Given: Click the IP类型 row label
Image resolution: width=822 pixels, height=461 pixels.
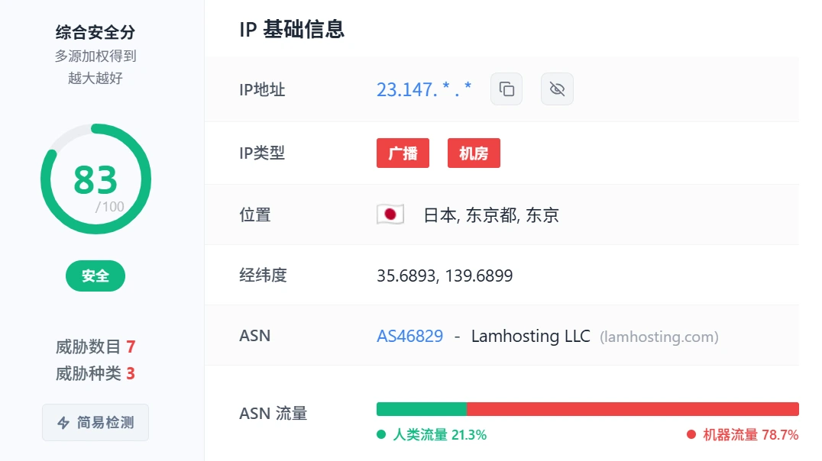Looking at the screenshot, I should [x=262, y=153].
